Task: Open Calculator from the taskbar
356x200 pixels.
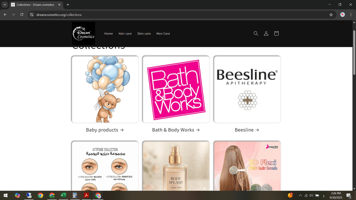Action: tap(75, 195)
